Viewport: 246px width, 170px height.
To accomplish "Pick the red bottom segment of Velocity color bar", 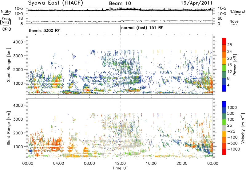I will 224,152.
